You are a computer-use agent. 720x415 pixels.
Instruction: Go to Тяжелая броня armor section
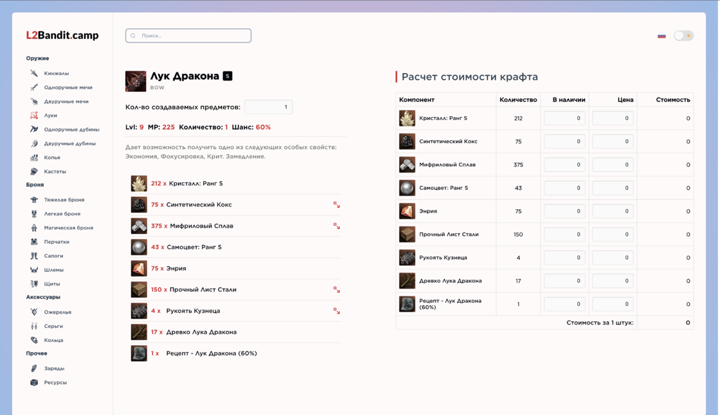[x=64, y=200]
